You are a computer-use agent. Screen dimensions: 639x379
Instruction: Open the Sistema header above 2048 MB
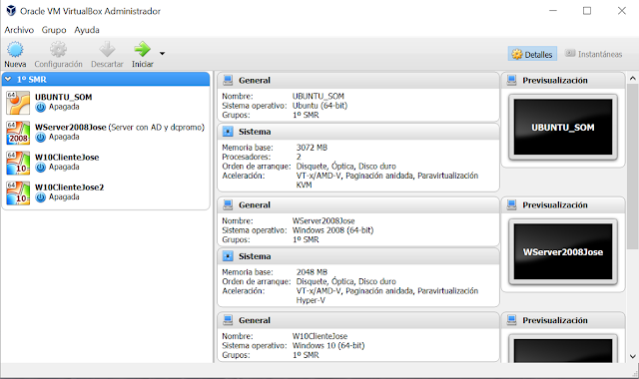255,256
